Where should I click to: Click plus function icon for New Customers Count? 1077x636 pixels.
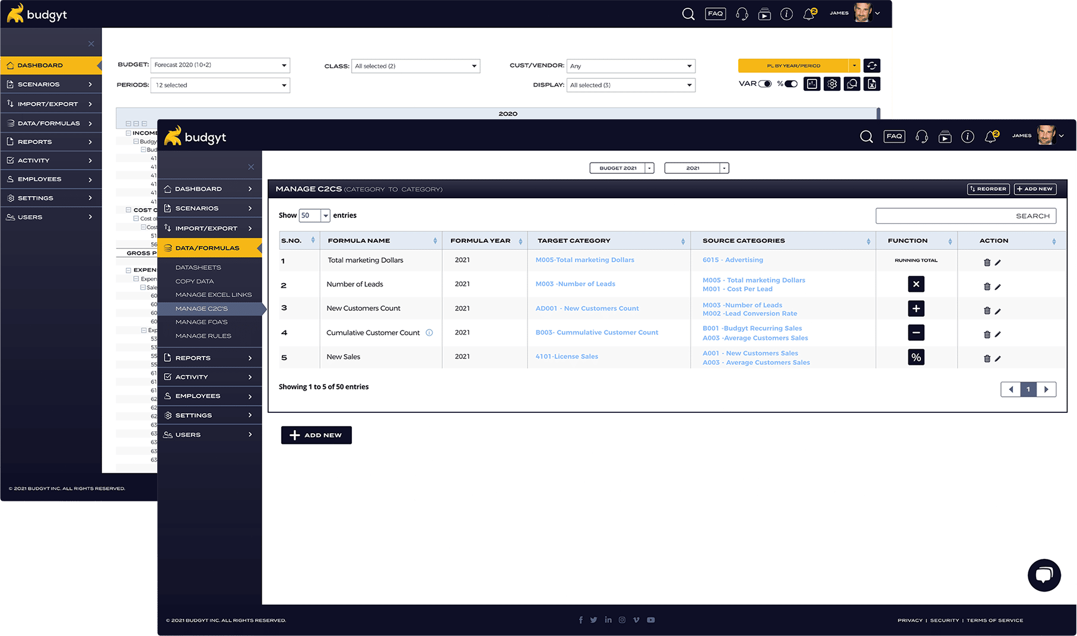click(916, 309)
